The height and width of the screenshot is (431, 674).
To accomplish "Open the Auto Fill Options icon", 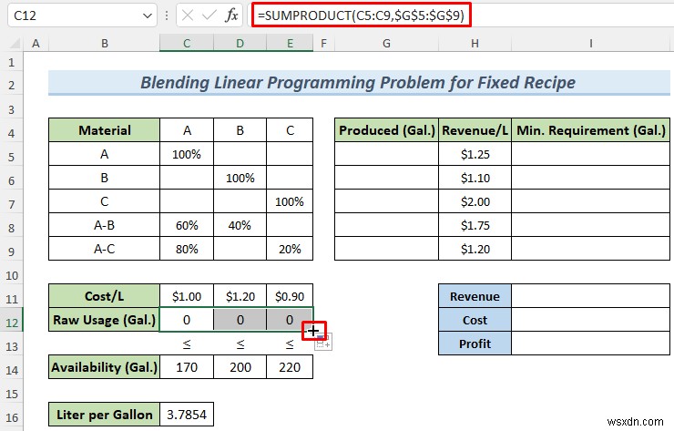I will coord(323,343).
